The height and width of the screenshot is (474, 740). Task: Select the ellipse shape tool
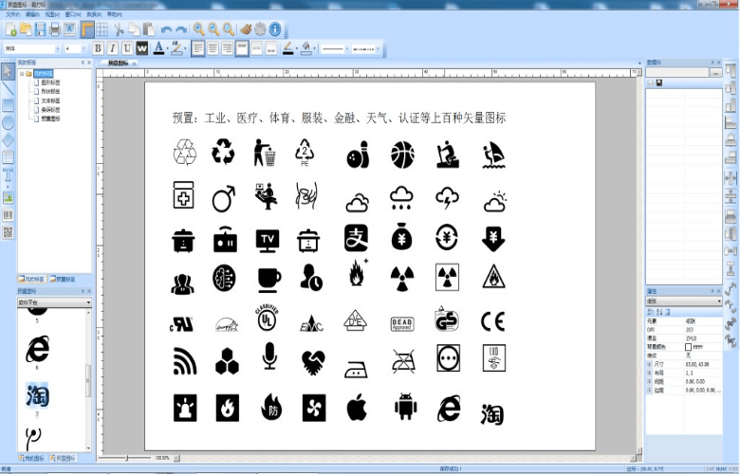pyautogui.click(x=8, y=123)
